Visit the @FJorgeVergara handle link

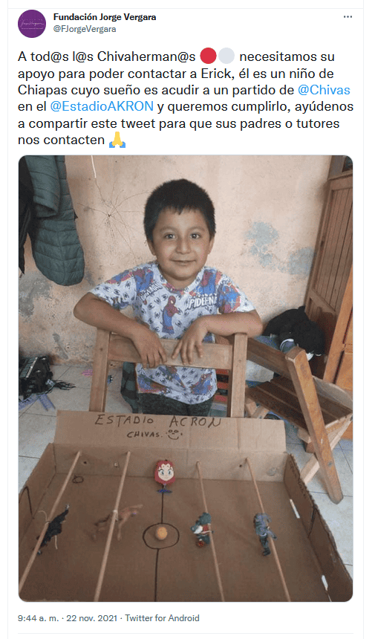pyautogui.click(x=85, y=29)
